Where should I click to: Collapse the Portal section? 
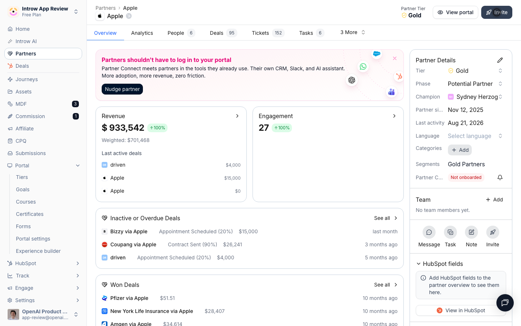tap(78, 166)
